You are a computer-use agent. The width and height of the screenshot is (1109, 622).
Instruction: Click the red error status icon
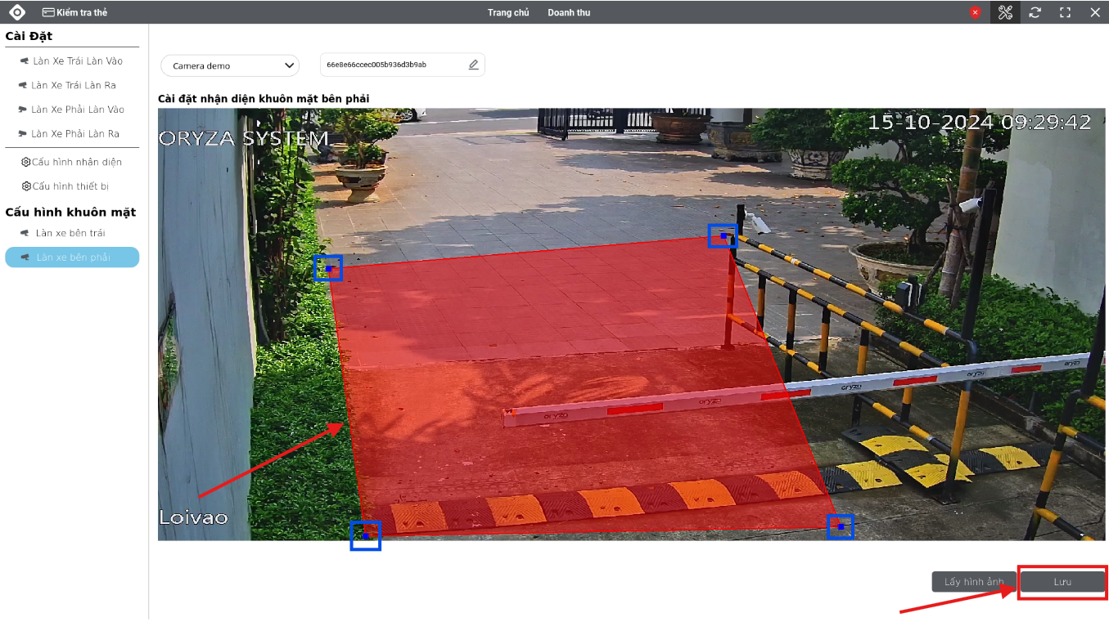coord(975,12)
